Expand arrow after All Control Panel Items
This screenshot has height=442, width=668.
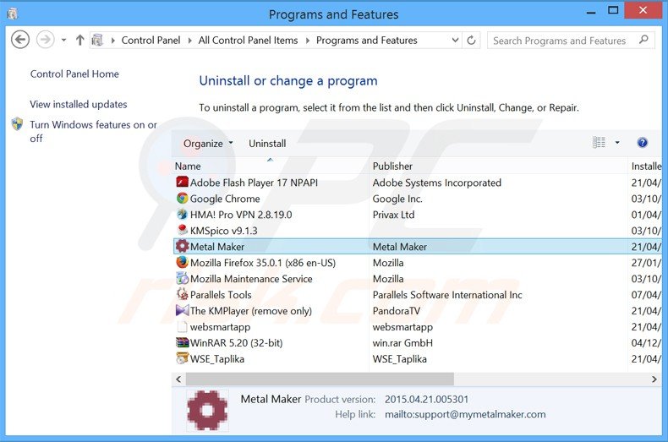click(x=307, y=41)
